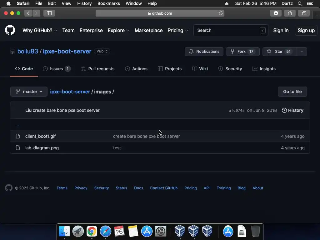Click Contact GitHub footer link

point(164,188)
